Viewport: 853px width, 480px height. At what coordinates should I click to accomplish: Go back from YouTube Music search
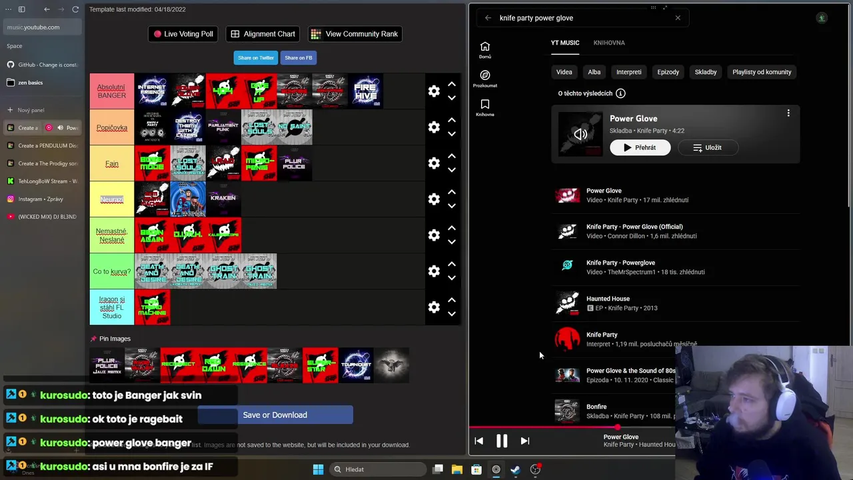(488, 18)
